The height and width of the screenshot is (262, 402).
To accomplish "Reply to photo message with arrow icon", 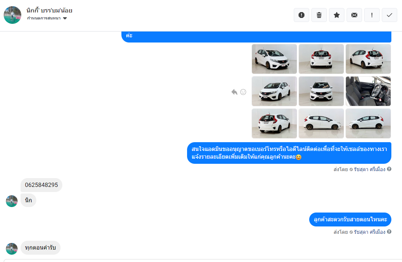I will 234,92.
